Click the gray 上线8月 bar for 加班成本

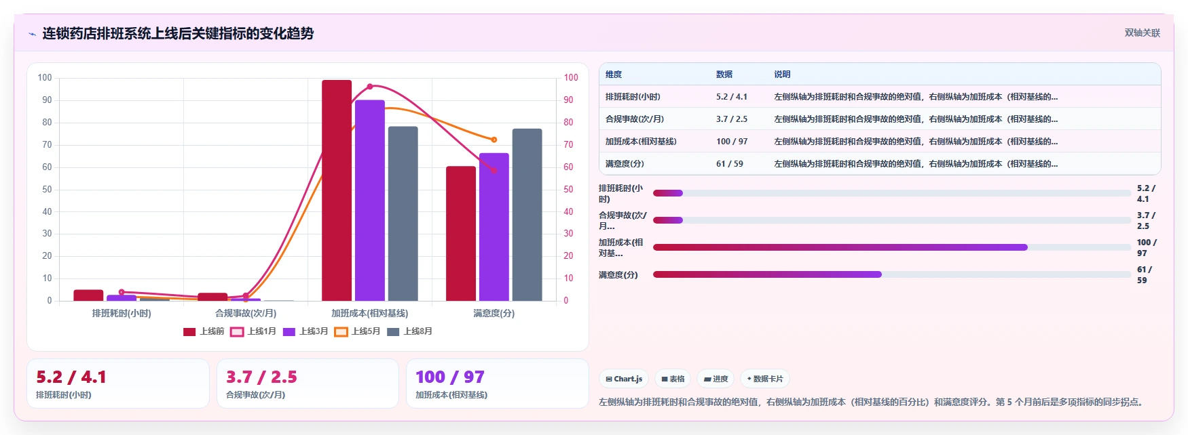click(x=403, y=213)
